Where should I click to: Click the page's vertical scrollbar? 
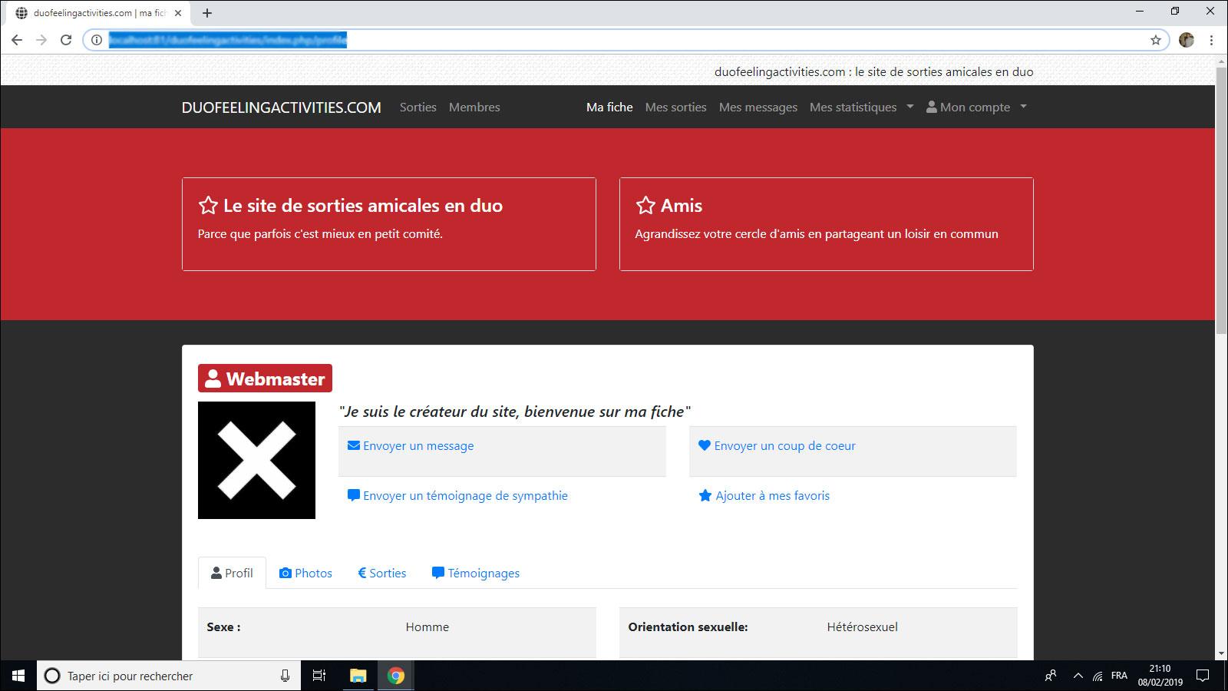pos(1221,200)
